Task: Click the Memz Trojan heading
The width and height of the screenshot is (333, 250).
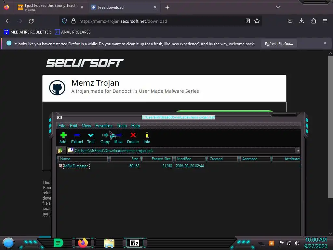Action: click(95, 83)
